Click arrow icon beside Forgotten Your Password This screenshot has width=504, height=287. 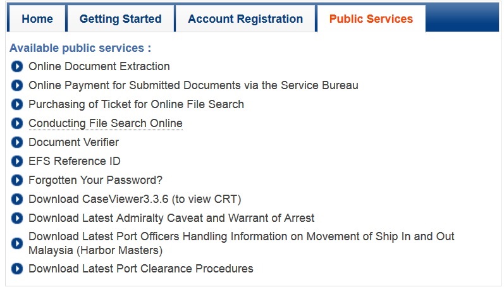pyautogui.click(x=17, y=180)
